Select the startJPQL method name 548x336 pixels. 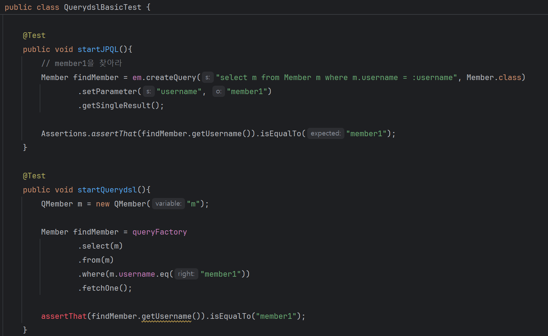pyautogui.click(x=98, y=50)
